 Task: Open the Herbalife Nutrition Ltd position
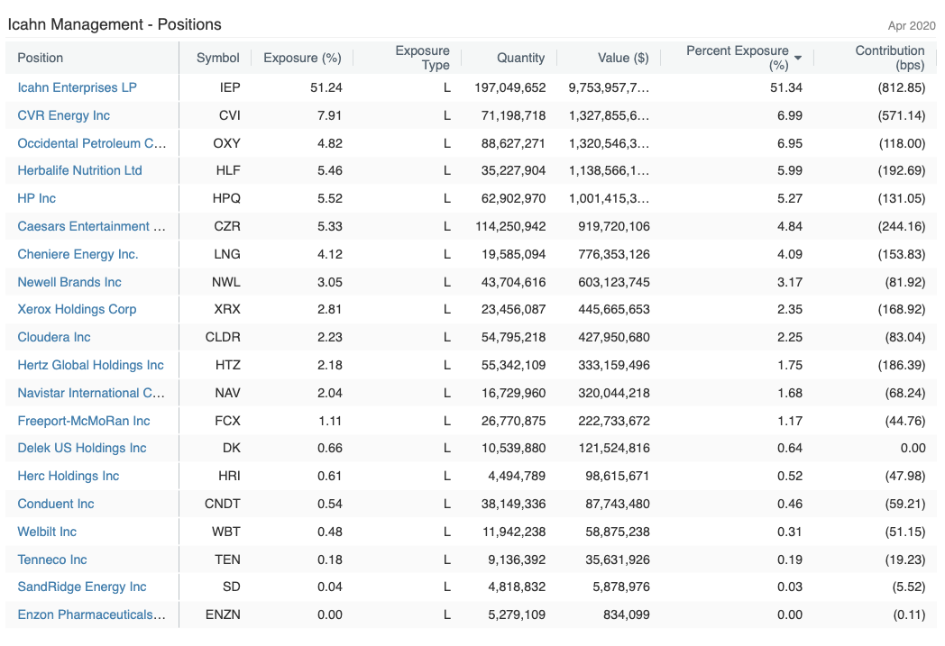[x=79, y=170]
